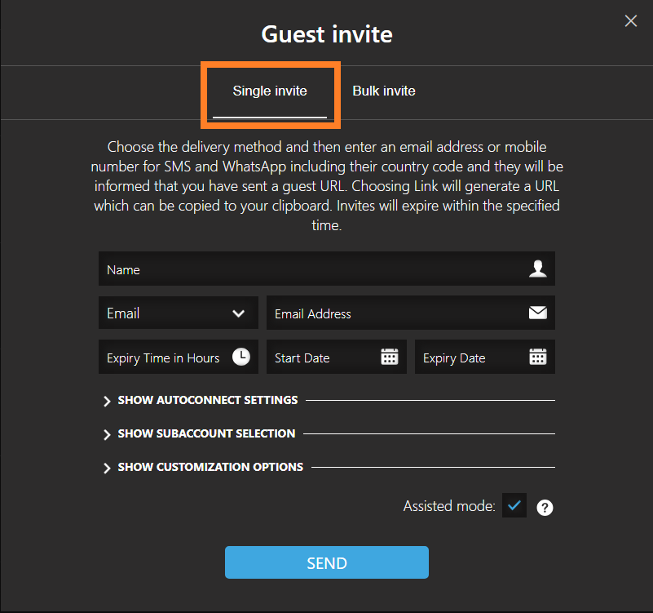Toggle the Assisted mode checkbox off
Screen dimensions: 653x613
pos(514,505)
